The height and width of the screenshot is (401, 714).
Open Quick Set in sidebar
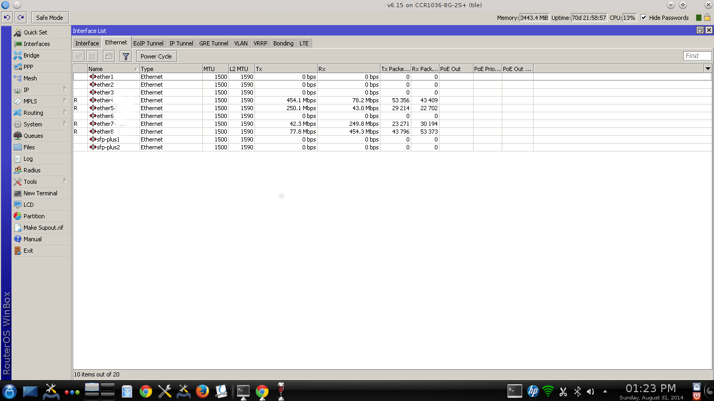(41, 32)
